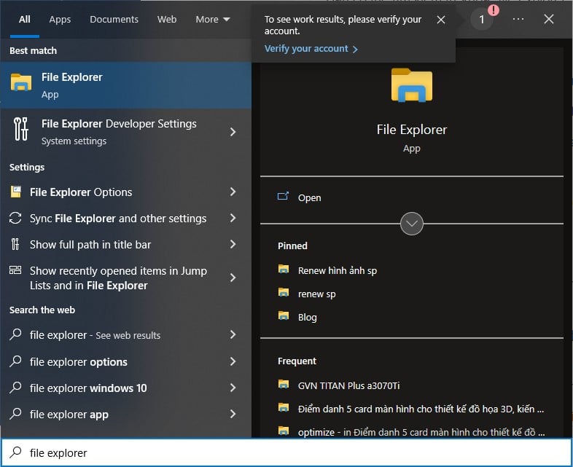Image resolution: width=573 pixels, height=467 pixels.
Task: Expand arrow for 'file explorer app' web search
Action: tap(233, 414)
